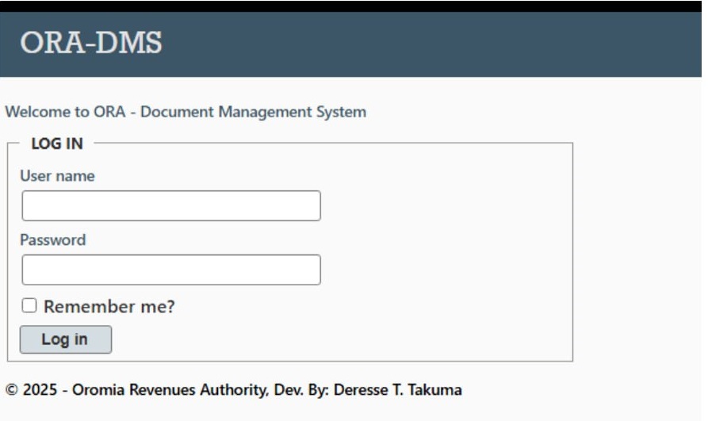Submit the form with Log in button

click(66, 339)
